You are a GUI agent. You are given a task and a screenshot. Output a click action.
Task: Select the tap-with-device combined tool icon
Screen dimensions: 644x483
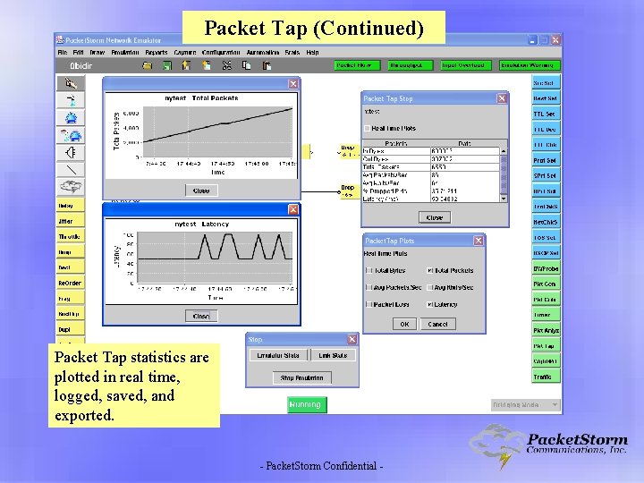point(71,135)
